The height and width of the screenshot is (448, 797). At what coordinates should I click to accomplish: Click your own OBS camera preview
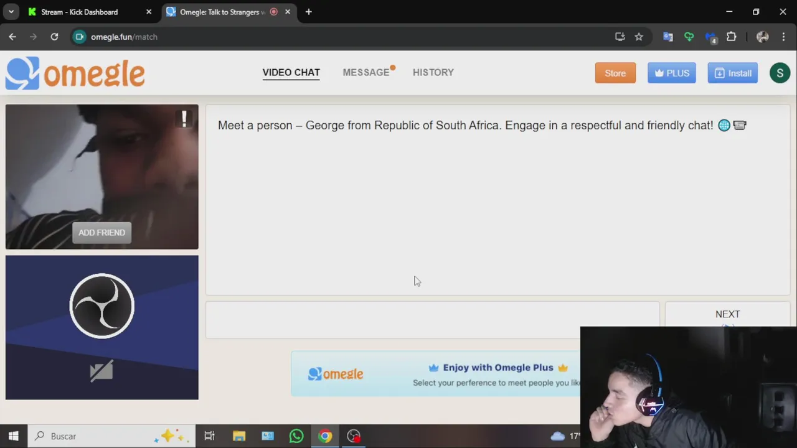coord(102,327)
